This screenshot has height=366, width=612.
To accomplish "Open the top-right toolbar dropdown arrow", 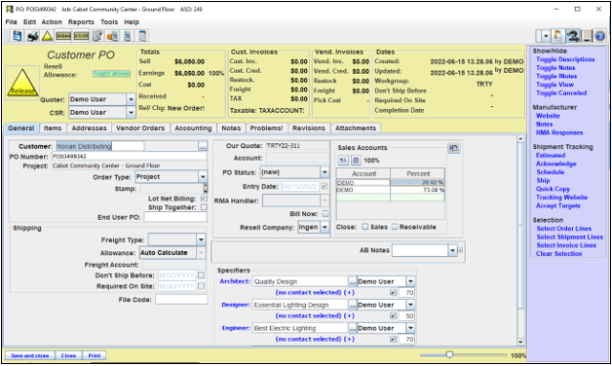I will tap(546, 36).
